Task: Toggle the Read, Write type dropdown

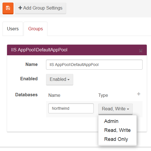Action: (x=115, y=109)
